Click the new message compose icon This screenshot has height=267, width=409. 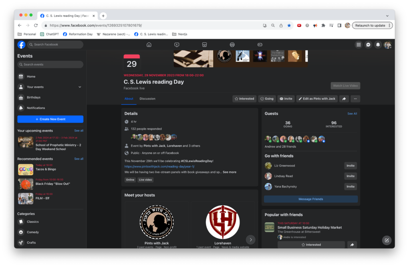[387, 240]
